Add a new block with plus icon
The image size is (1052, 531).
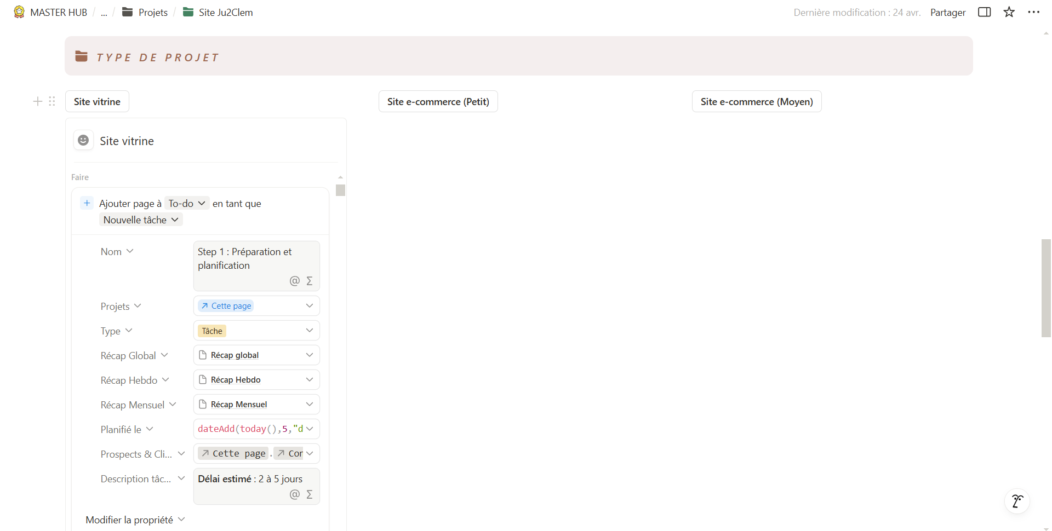tap(38, 101)
